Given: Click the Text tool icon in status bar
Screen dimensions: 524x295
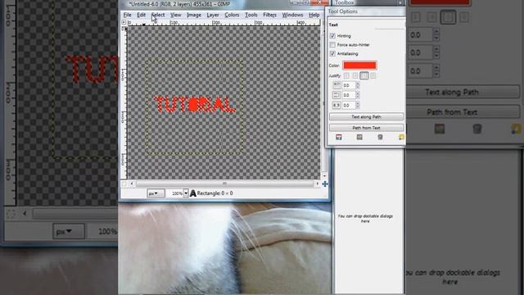Looking at the screenshot, I should tap(193, 193).
